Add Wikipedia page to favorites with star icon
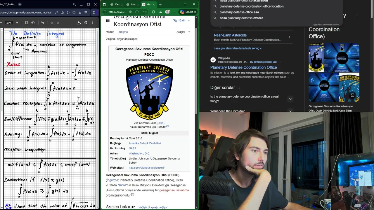This screenshot has height=210, width=374. pyautogui.click(x=145, y=12)
